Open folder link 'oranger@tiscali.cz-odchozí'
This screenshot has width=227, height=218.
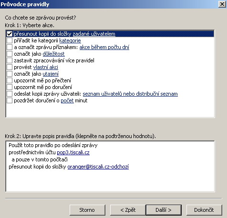98,167
